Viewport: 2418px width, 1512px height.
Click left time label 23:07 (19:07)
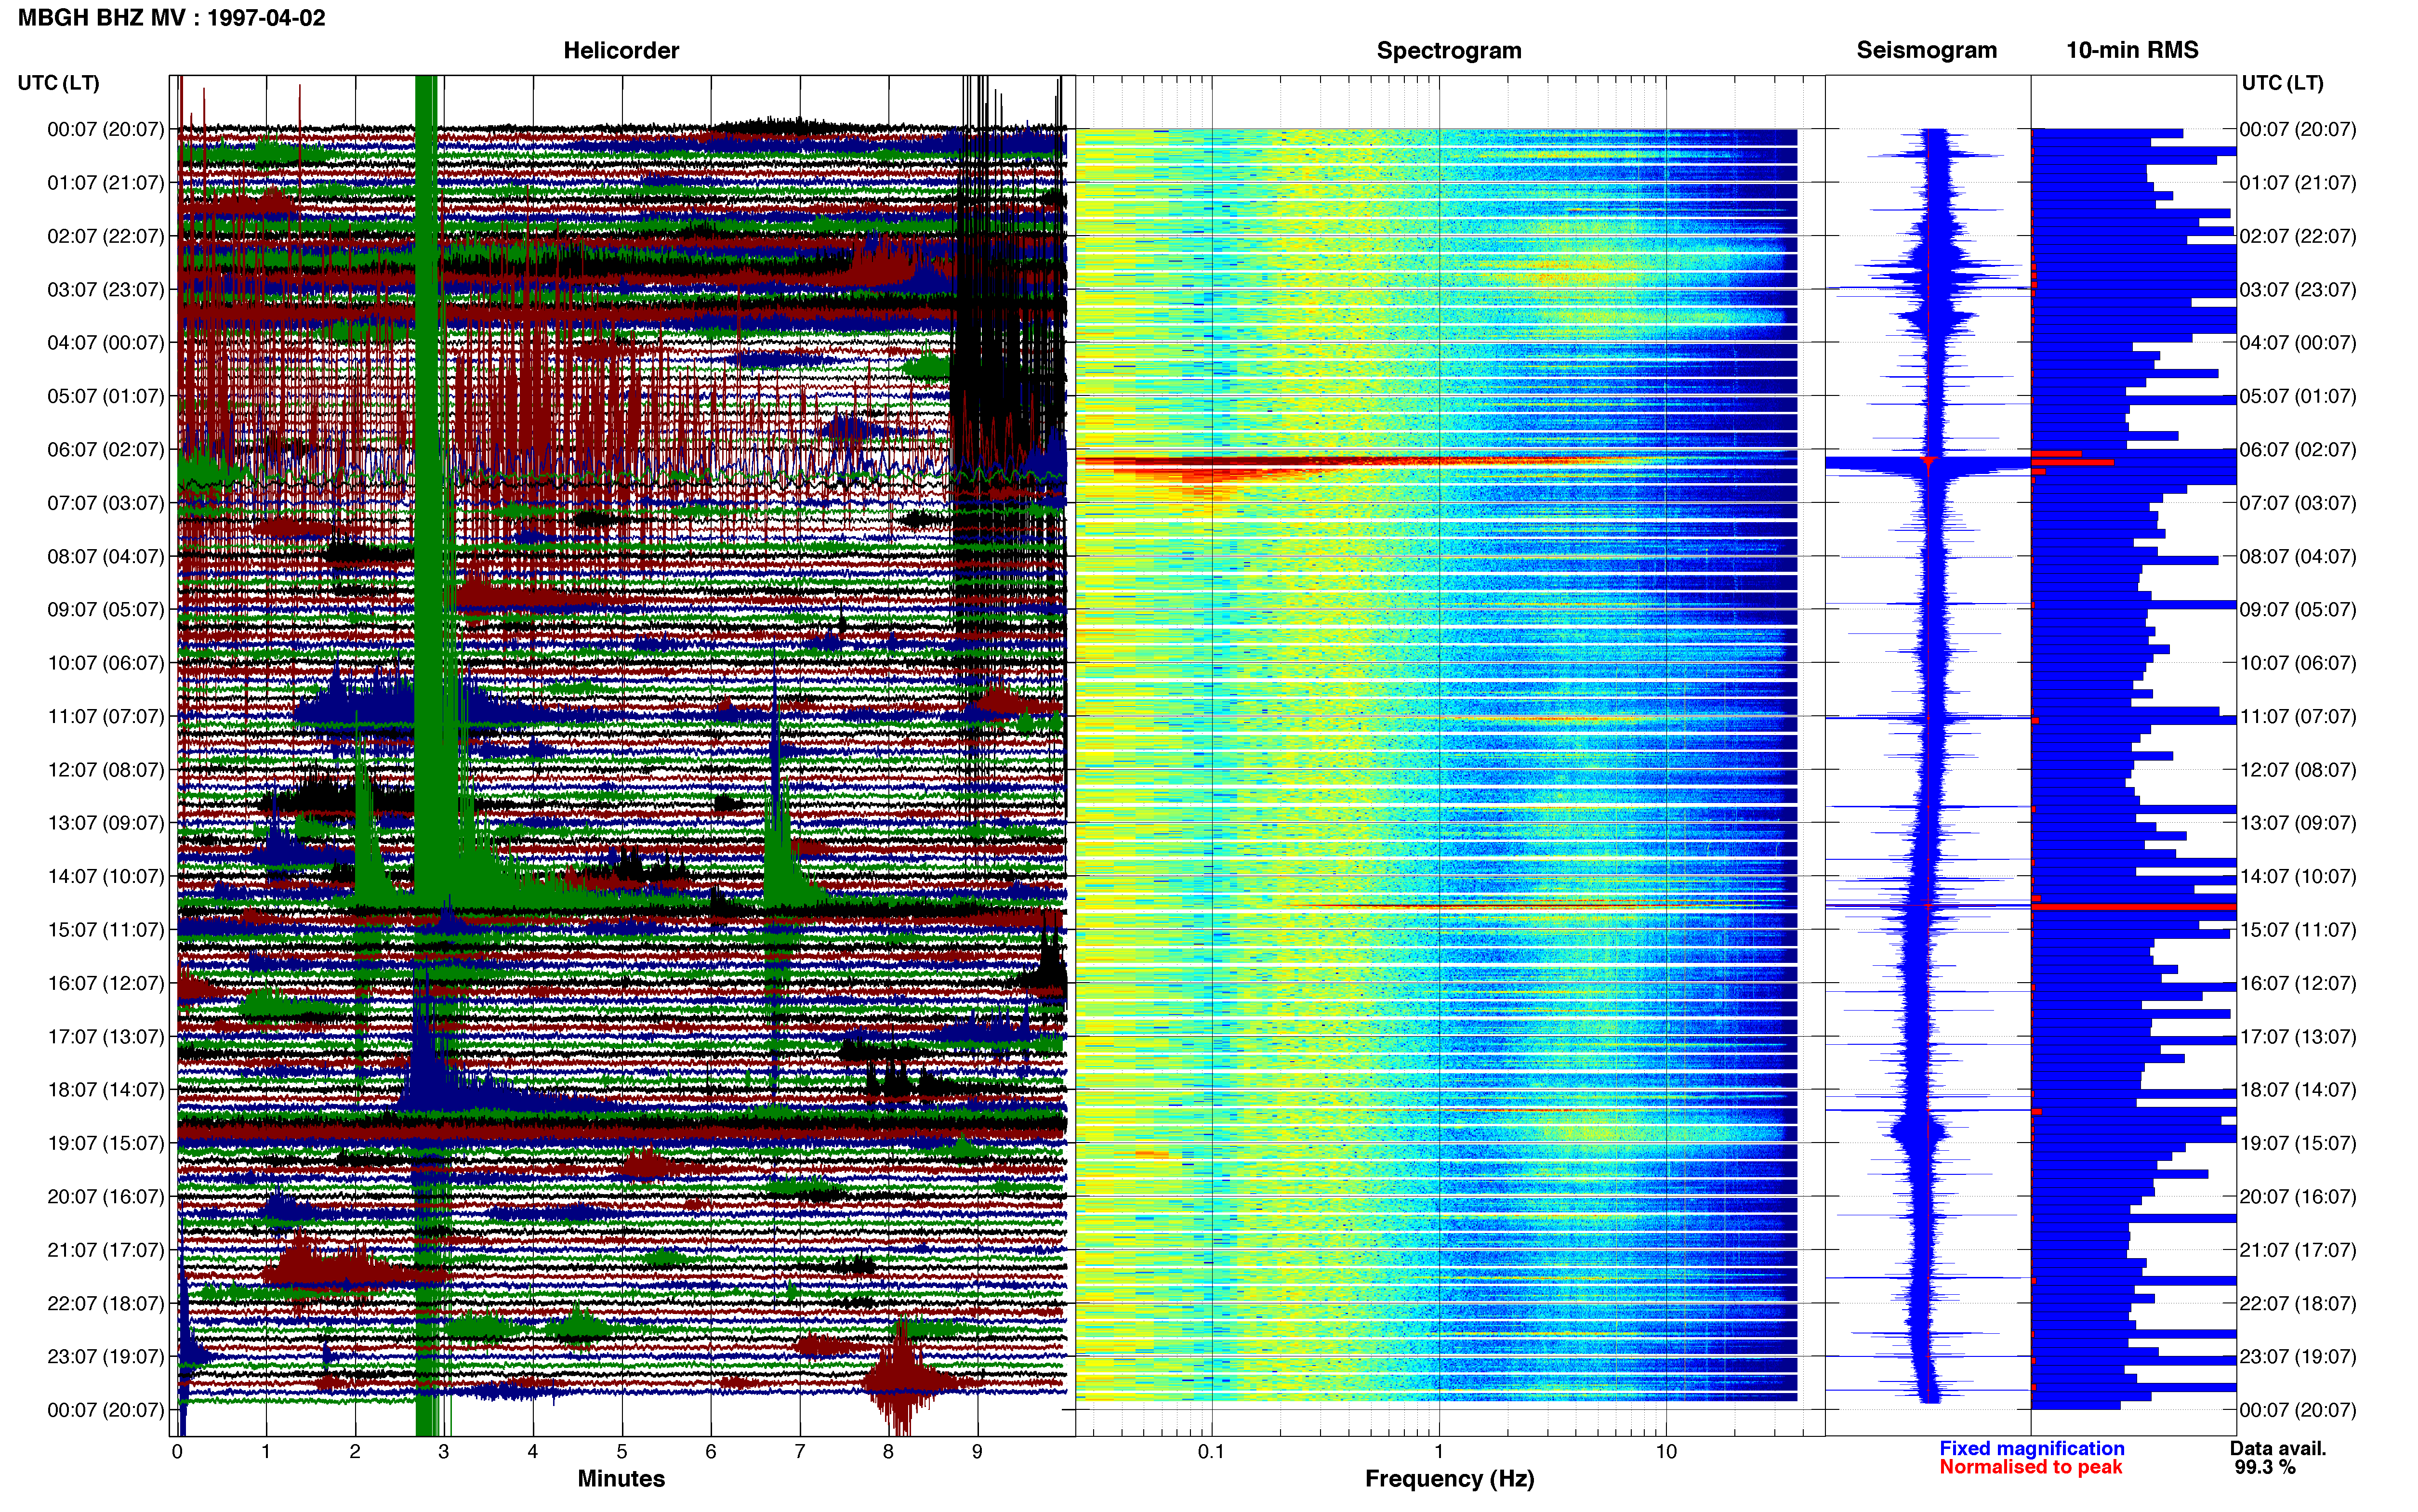(106, 1356)
